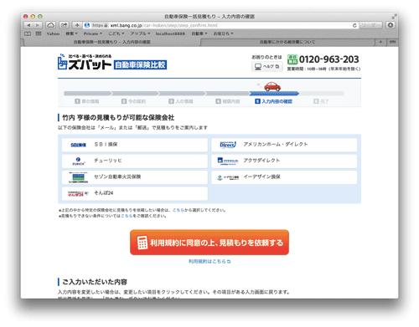
Task: Expand the こども bookmarks folder
Action: point(116,33)
